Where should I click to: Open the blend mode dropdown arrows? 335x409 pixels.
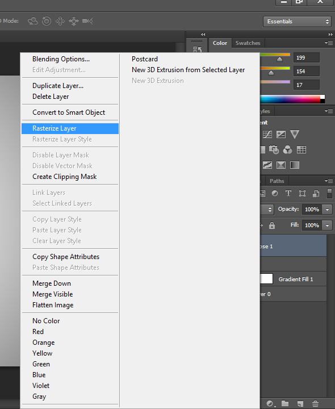270,210
